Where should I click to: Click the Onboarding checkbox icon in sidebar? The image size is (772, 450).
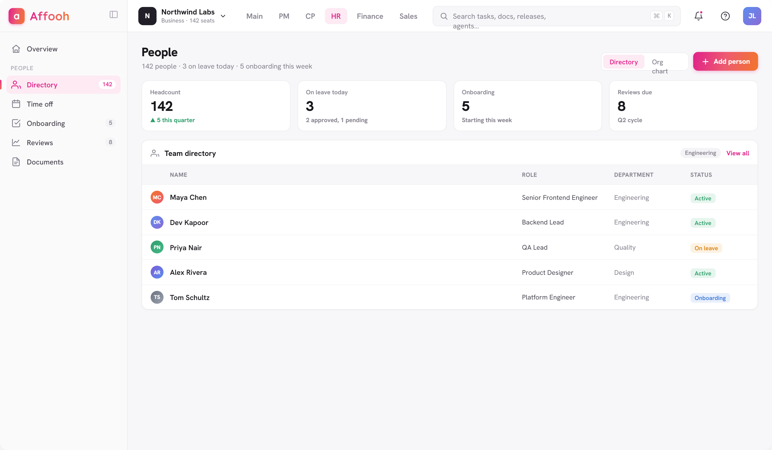tap(16, 123)
